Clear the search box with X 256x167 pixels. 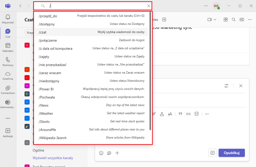148,6
